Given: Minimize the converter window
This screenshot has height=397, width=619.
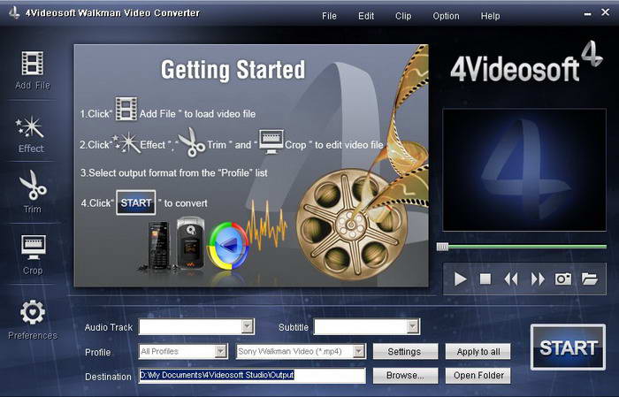Looking at the screenshot, I should (x=587, y=14).
